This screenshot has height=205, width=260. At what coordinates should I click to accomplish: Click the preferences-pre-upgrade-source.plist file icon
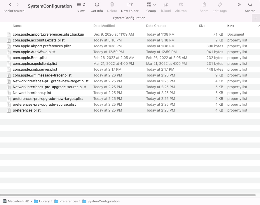pyautogui.click(x=9, y=105)
